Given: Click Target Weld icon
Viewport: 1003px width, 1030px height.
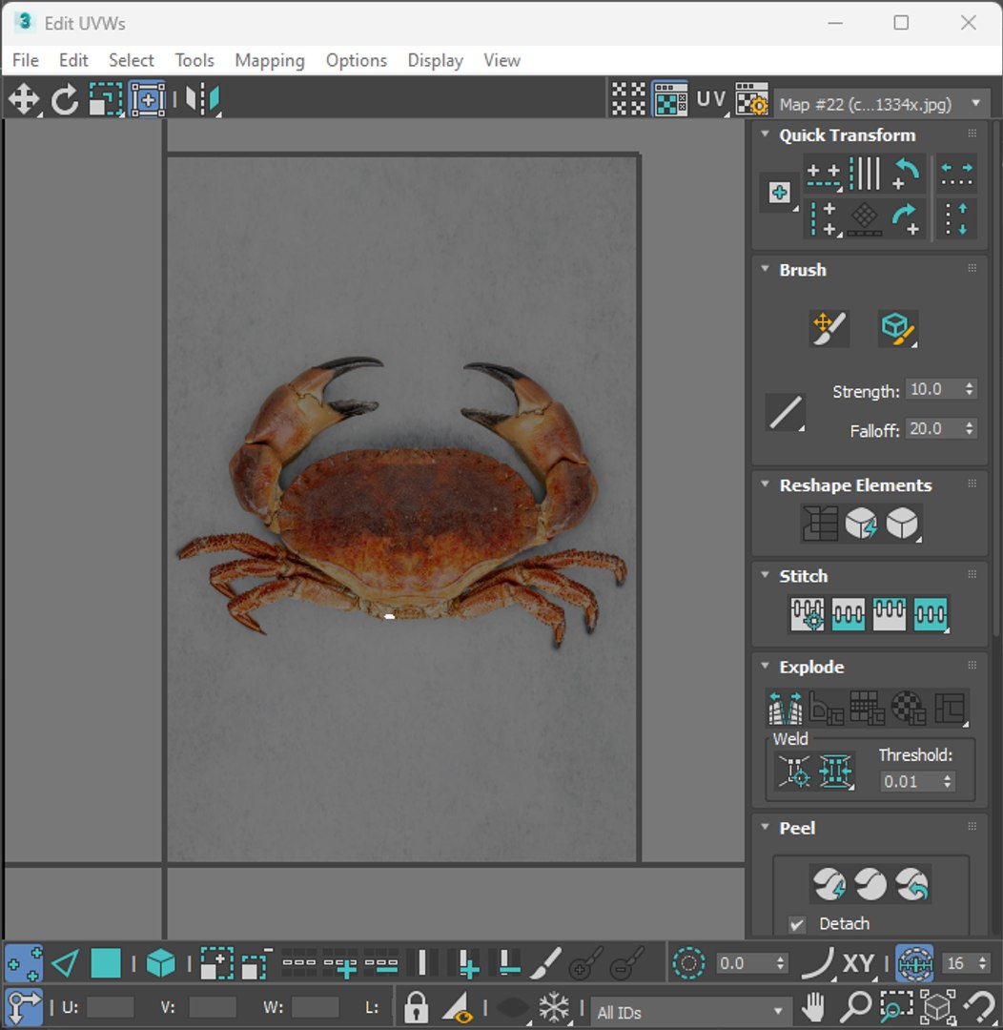Looking at the screenshot, I should point(793,772).
